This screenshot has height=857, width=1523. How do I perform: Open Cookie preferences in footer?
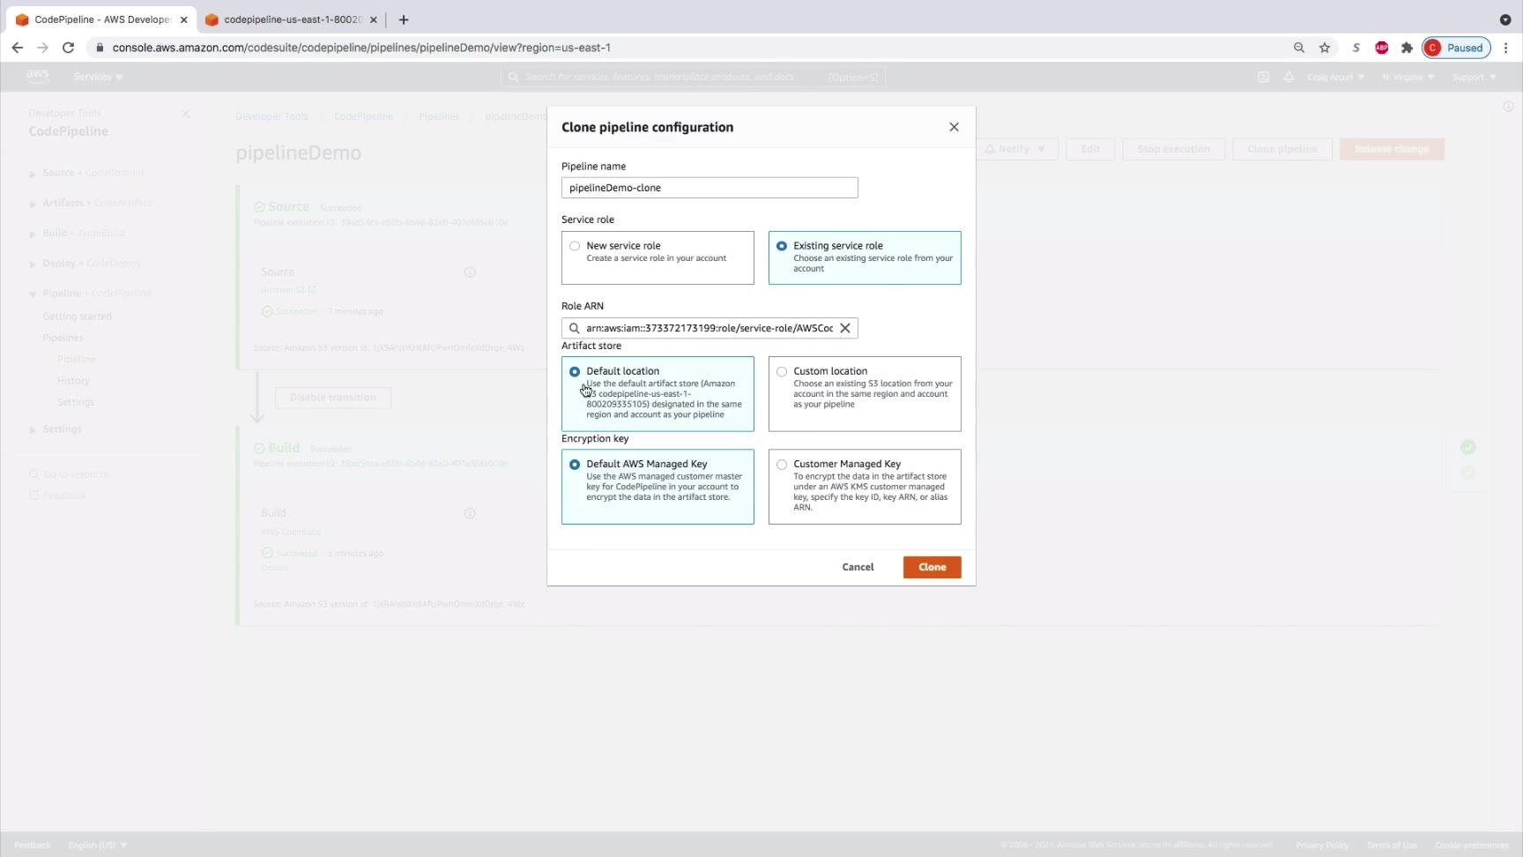tap(1472, 845)
